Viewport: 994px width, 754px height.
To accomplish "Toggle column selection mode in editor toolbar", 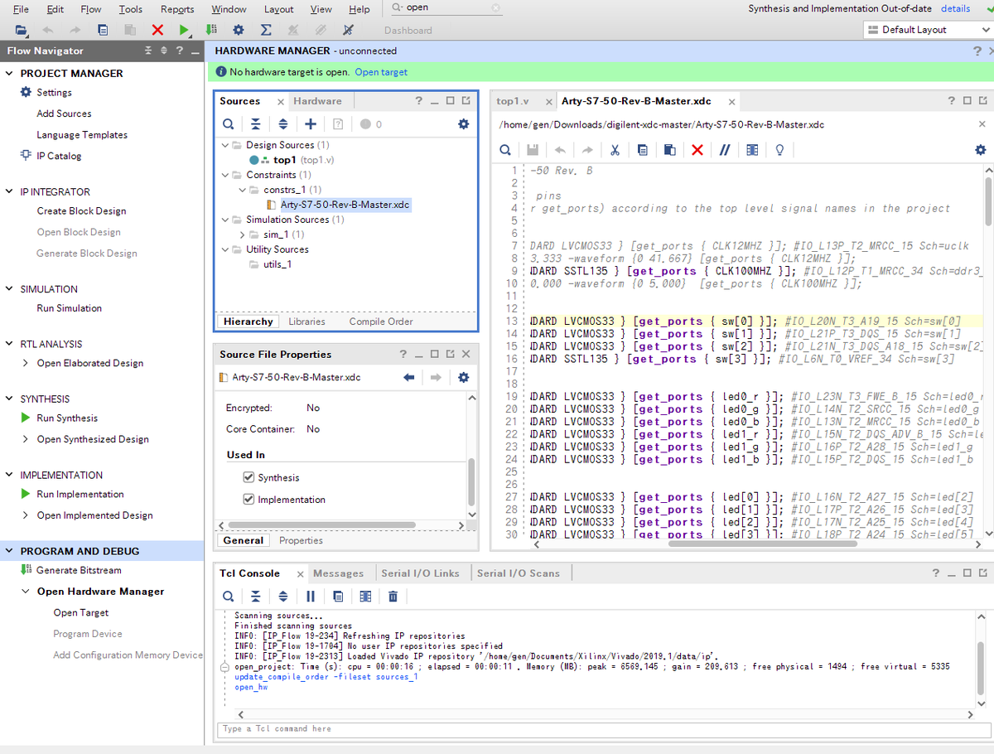I will (x=751, y=150).
